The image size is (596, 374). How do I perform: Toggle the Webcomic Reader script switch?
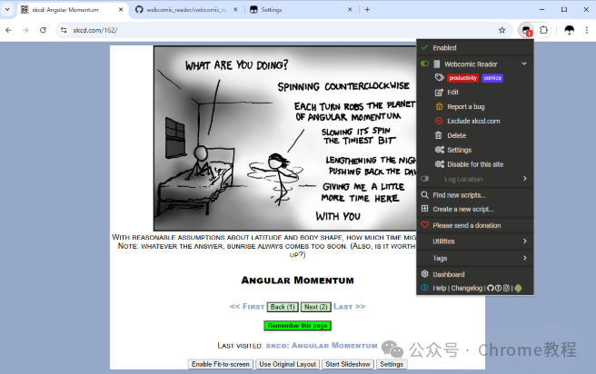(x=425, y=64)
